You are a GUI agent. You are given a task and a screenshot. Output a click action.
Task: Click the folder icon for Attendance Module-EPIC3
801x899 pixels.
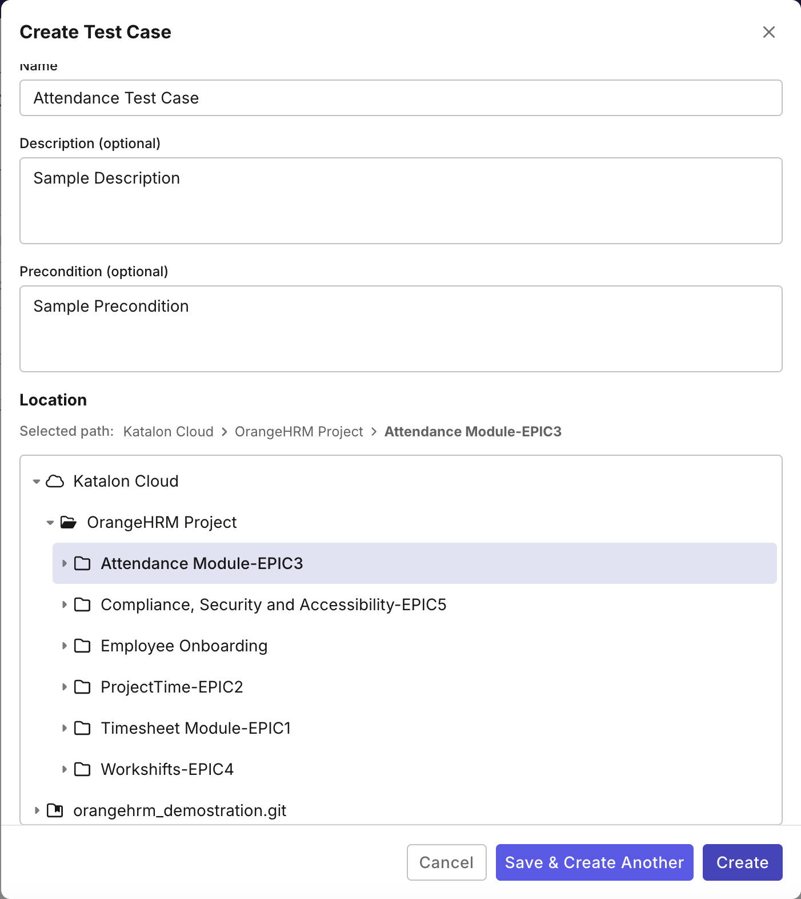83,563
